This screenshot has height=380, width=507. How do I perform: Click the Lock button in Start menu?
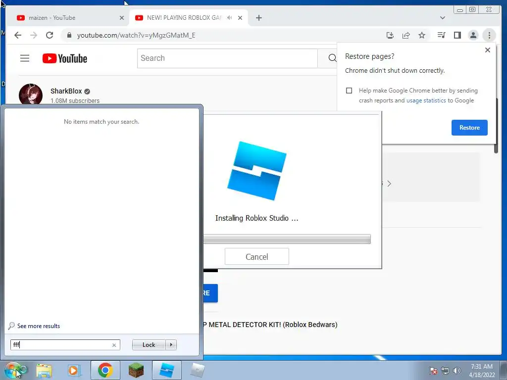click(149, 345)
